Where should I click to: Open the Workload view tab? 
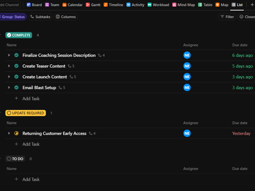[158, 5]
